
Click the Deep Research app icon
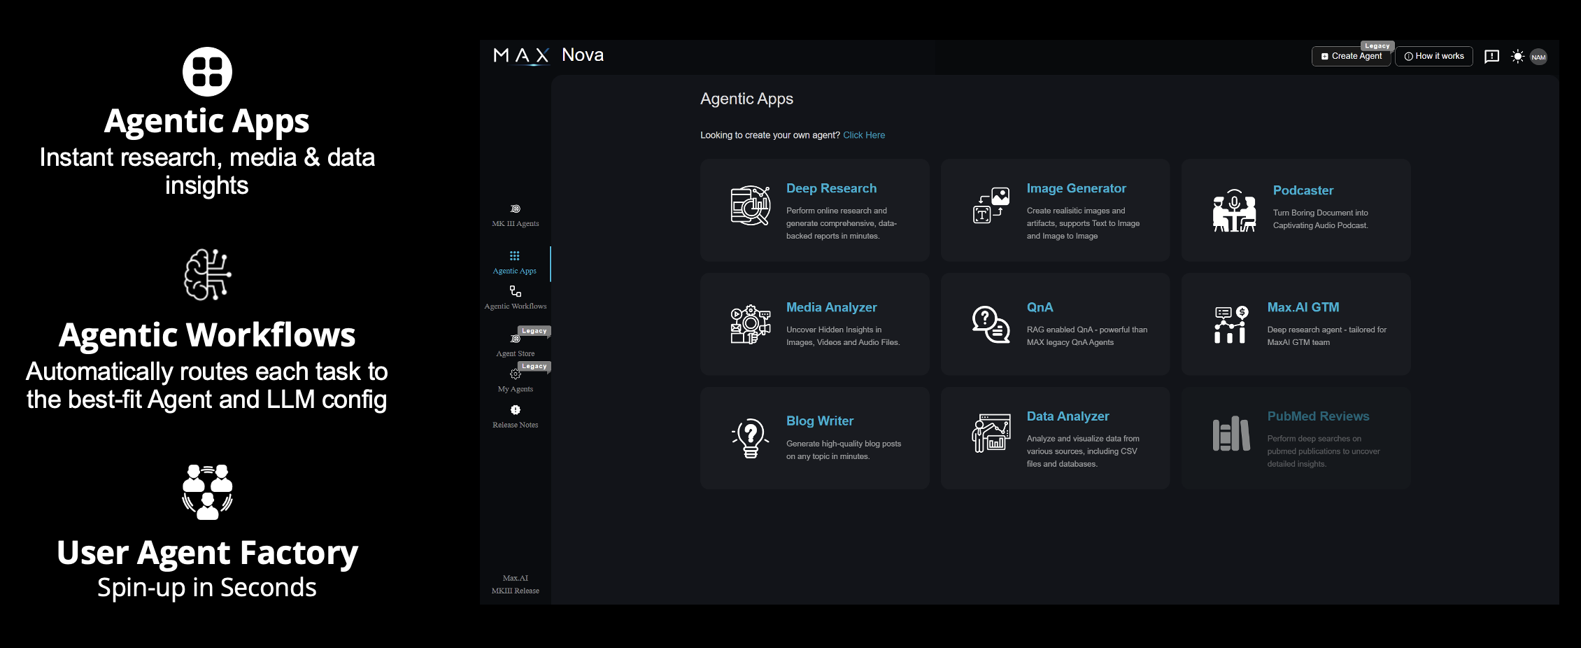tap(750, 206)
